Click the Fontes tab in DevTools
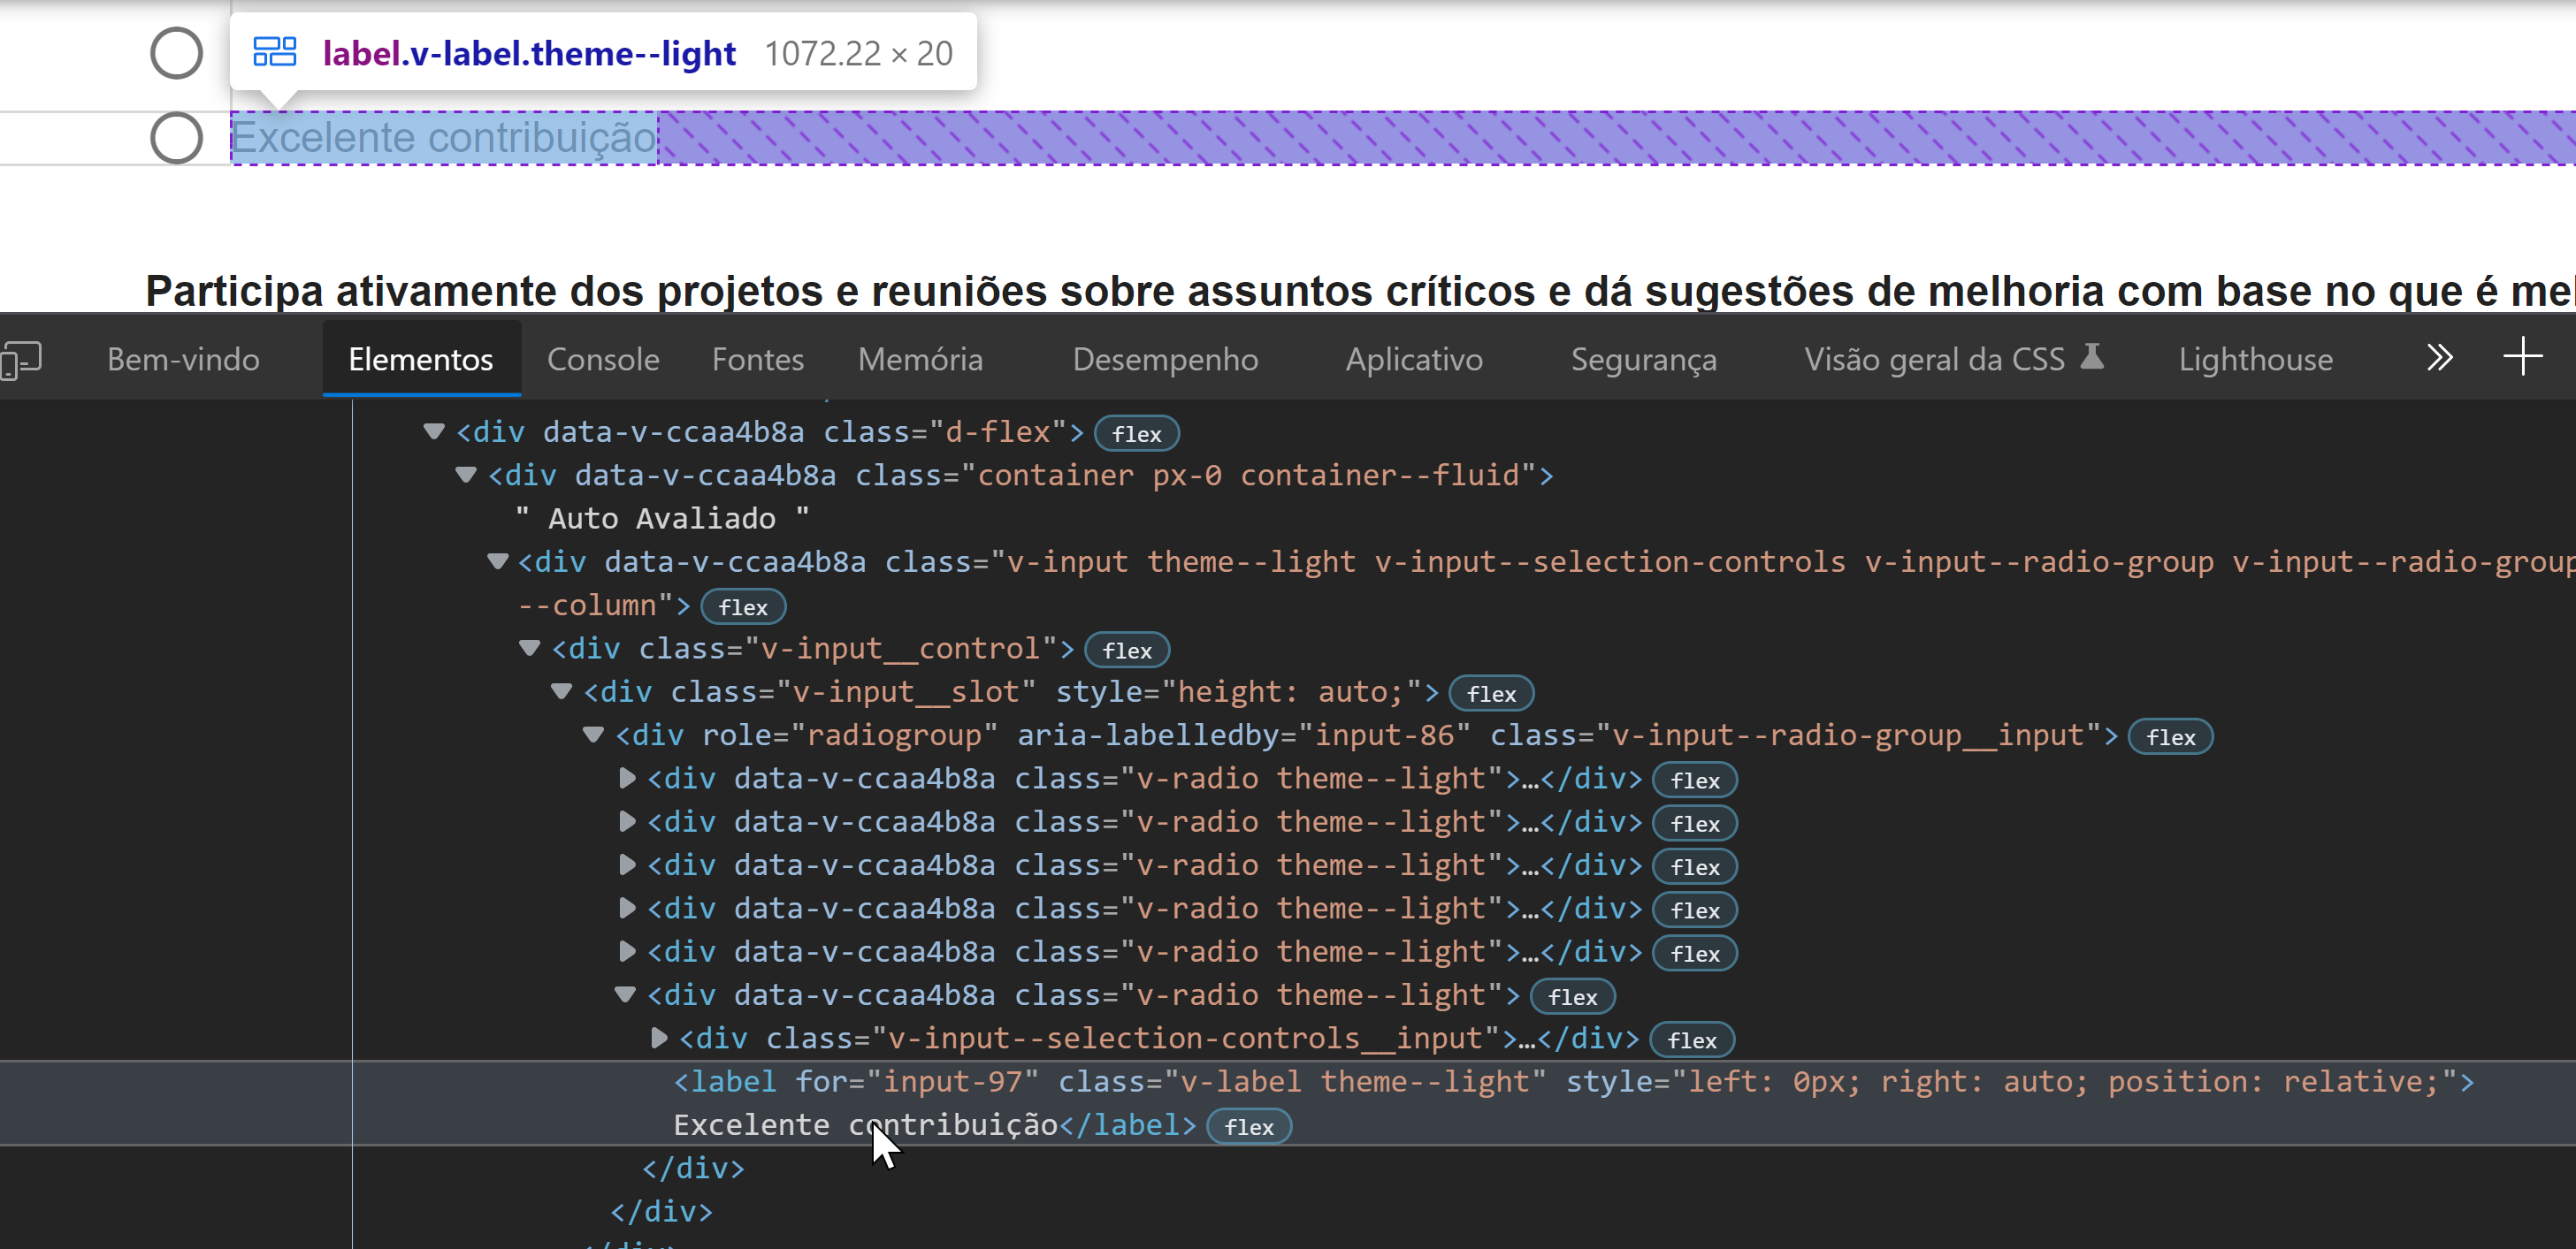Viewport: 2576px width, 1249px height. tap(757, 360)
